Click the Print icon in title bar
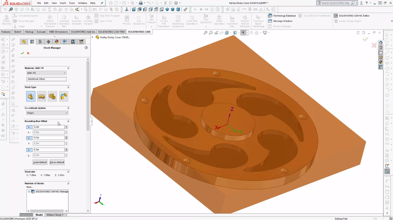This screenshot has width=393, height=220. click(x=141, y=3)
